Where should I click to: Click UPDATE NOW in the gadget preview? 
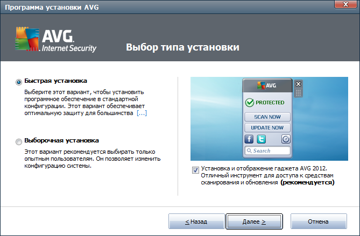pos(267,128)
